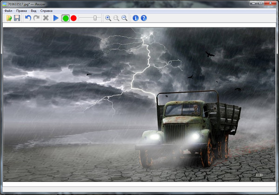The width and height of the screenshot is (279, 195).
Task: Open the Вид menu
Action: point(33,10)
